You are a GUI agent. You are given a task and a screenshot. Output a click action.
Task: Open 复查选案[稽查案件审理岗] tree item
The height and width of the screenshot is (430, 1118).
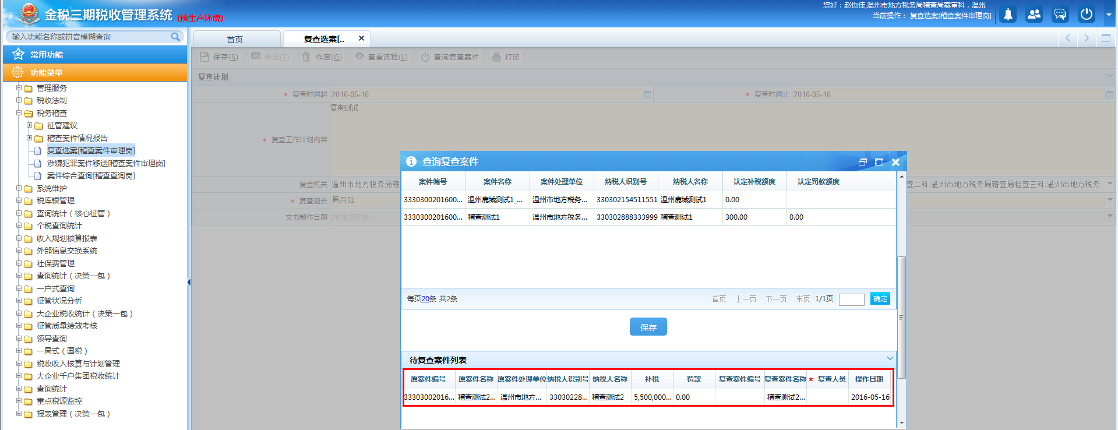[91, 150]
